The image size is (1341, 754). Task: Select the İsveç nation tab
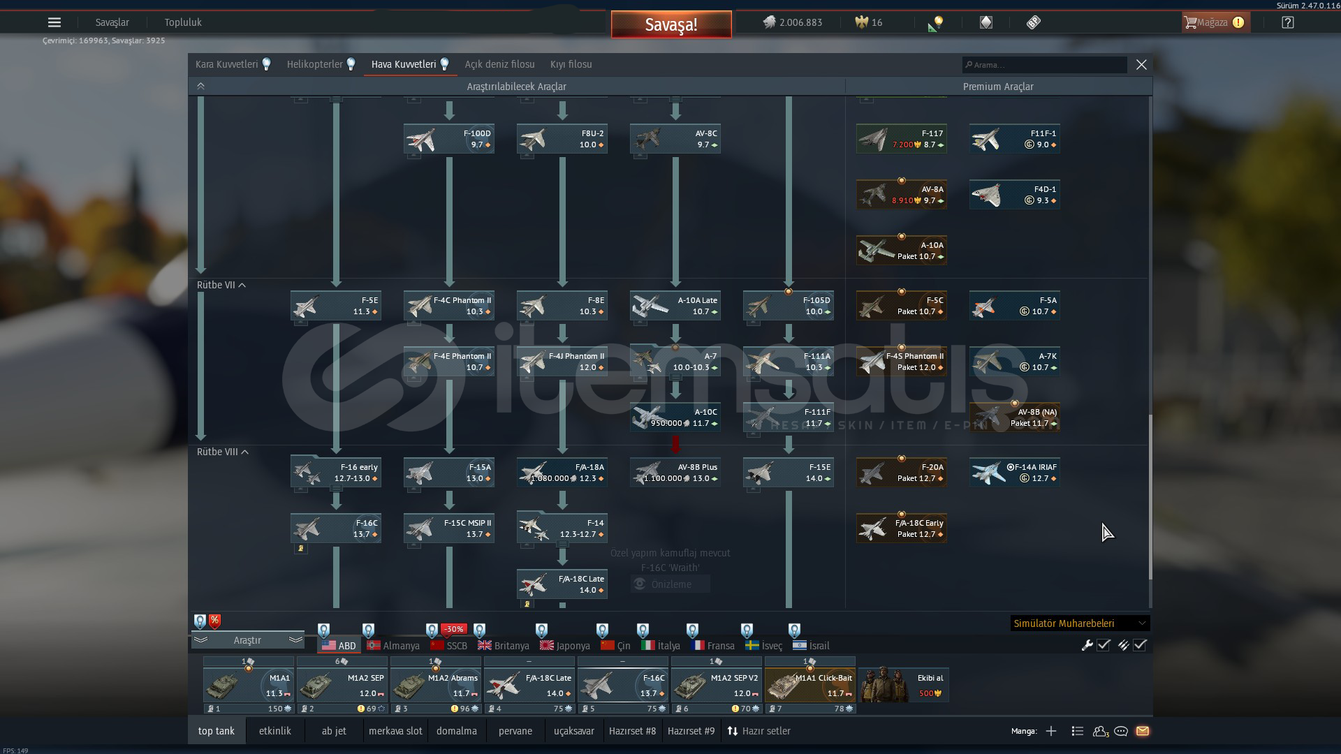[764, 646]
